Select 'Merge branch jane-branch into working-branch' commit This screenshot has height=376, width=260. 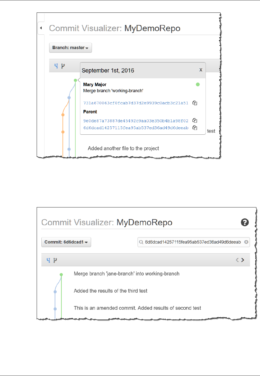(x=127, y=274)
